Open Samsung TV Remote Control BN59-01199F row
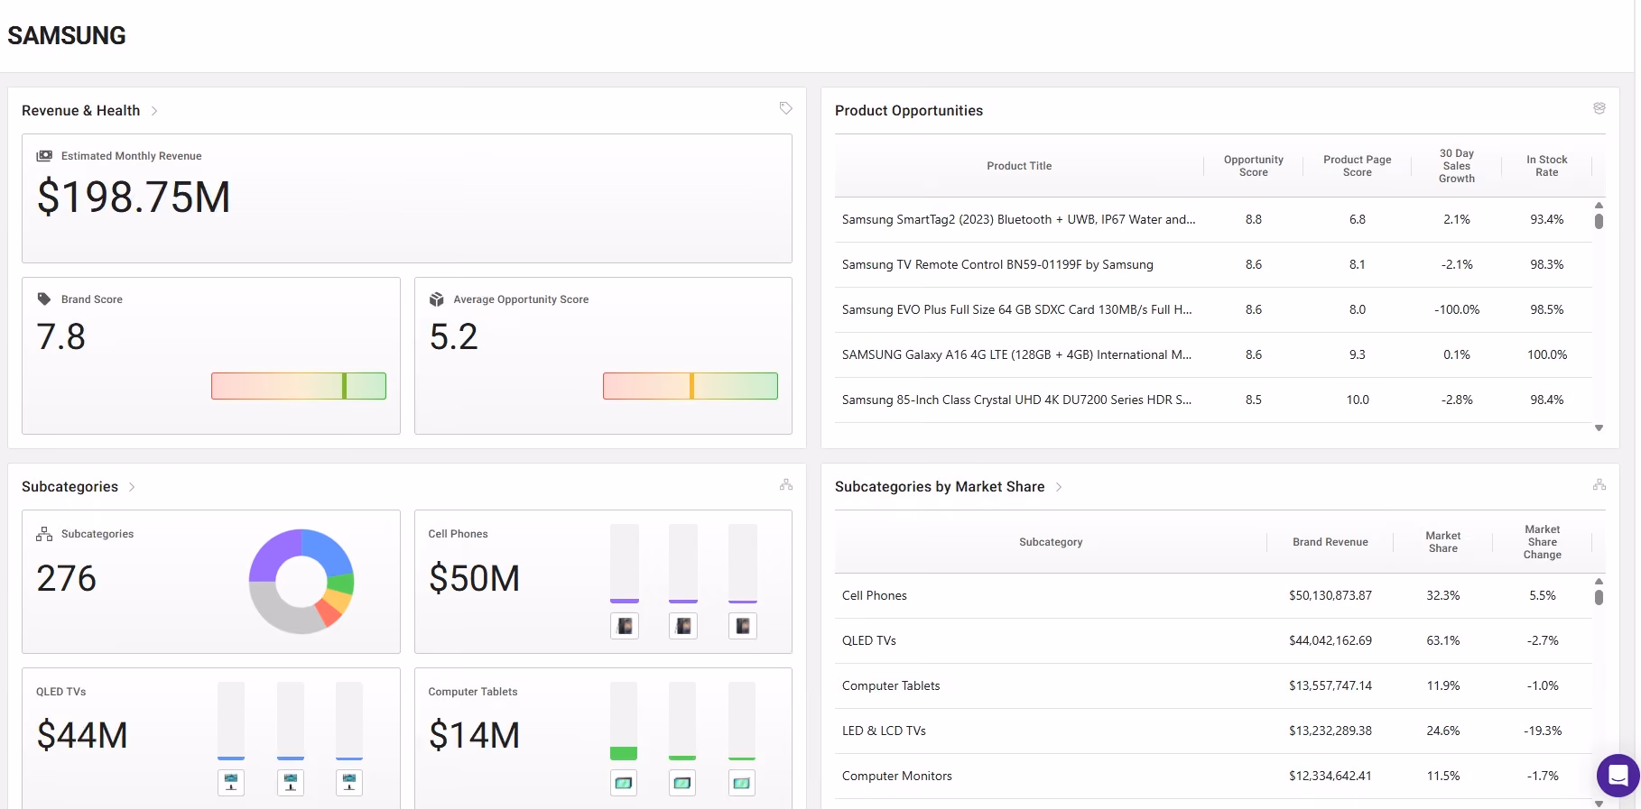 click(x=1213, y=264)
